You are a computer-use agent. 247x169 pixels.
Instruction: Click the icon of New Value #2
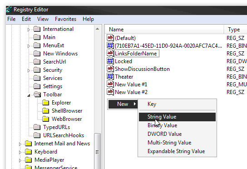(110, 92)
